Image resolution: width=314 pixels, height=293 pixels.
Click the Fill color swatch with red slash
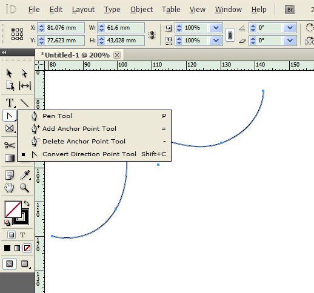(13, 209)
